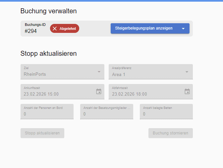Click the Stopp aktualisieren button
Viewport: 223px width, 168px height.
(42, 133)
